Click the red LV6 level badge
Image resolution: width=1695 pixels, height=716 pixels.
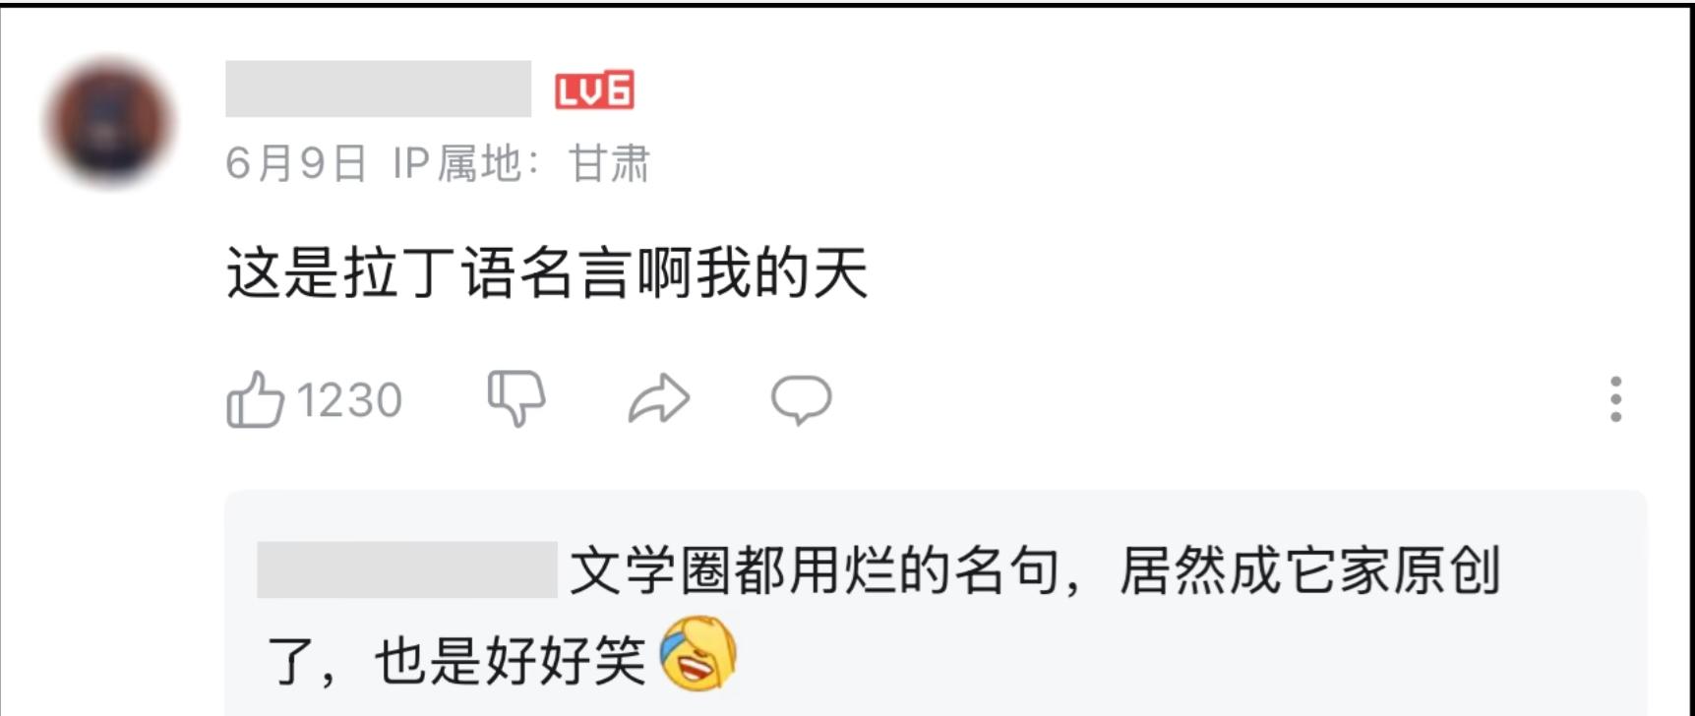tap(594, 90)
